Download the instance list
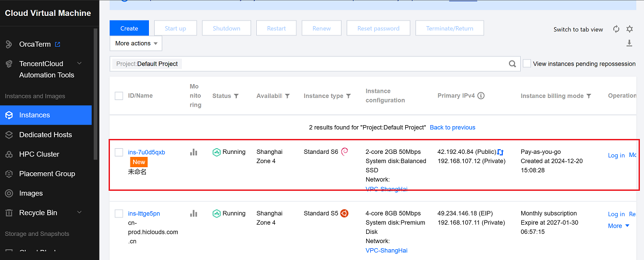644x260 pixels. 629,44
